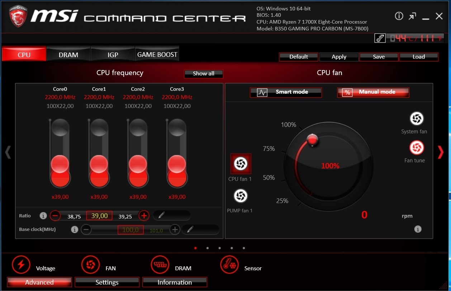Click the Save button
The height and width of the screenshot is (291, 451).
point(379,57)
